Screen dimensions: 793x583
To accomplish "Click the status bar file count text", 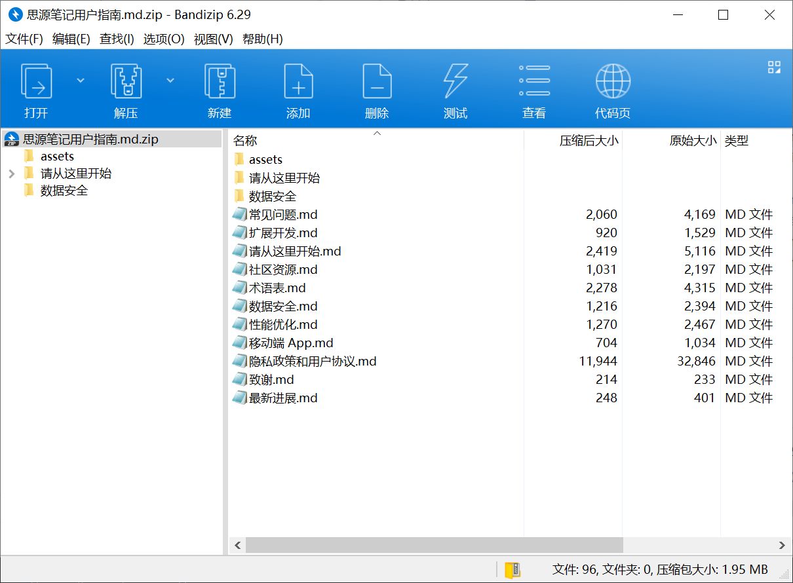I will point(660,569).
